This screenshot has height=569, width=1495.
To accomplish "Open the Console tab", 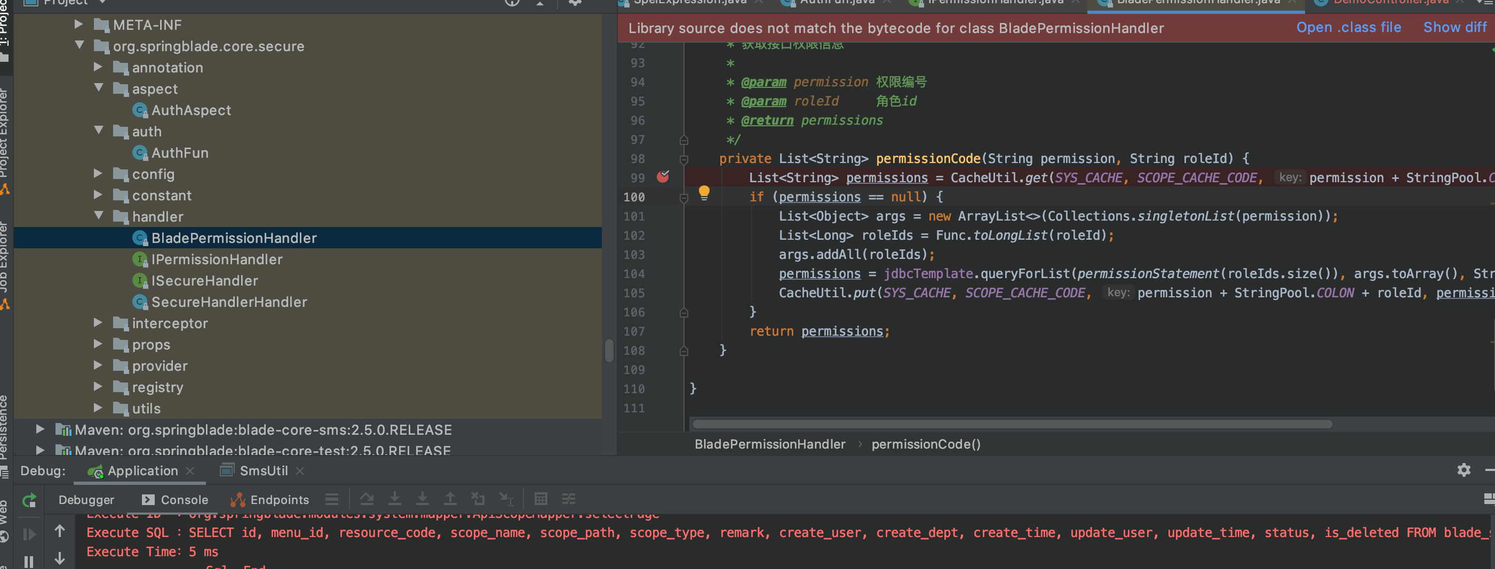I will (175, 499).
